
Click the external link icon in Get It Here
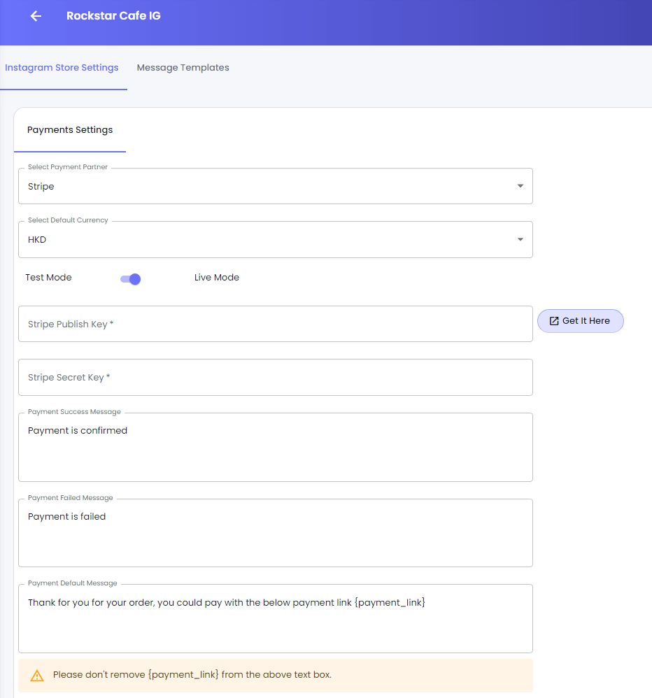(554, 321)
